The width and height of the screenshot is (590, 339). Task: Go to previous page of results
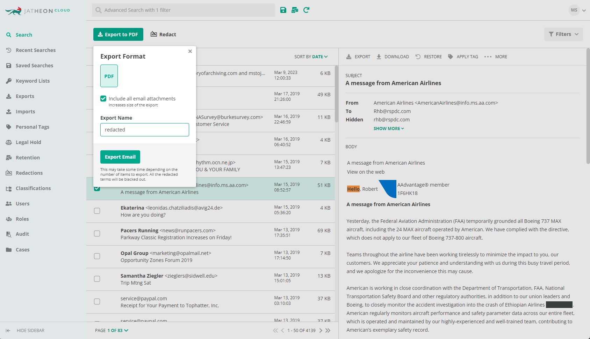(x=282, y=331)
